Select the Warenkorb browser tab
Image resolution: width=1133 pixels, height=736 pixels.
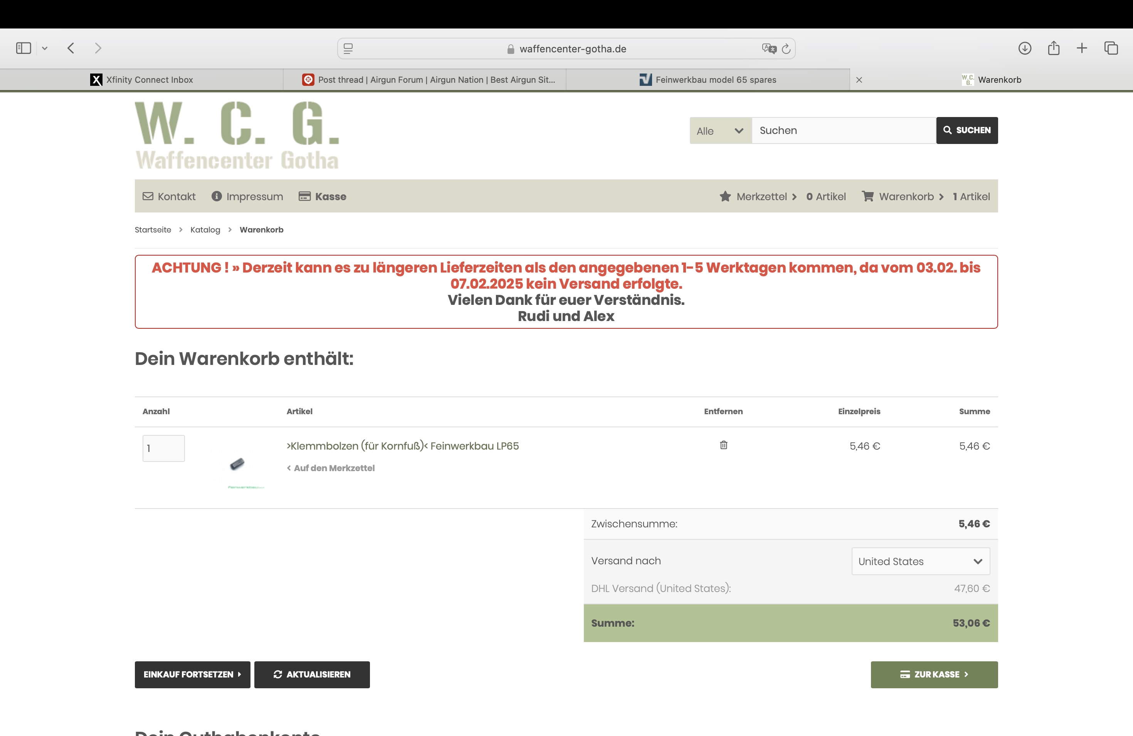point(992,79)
